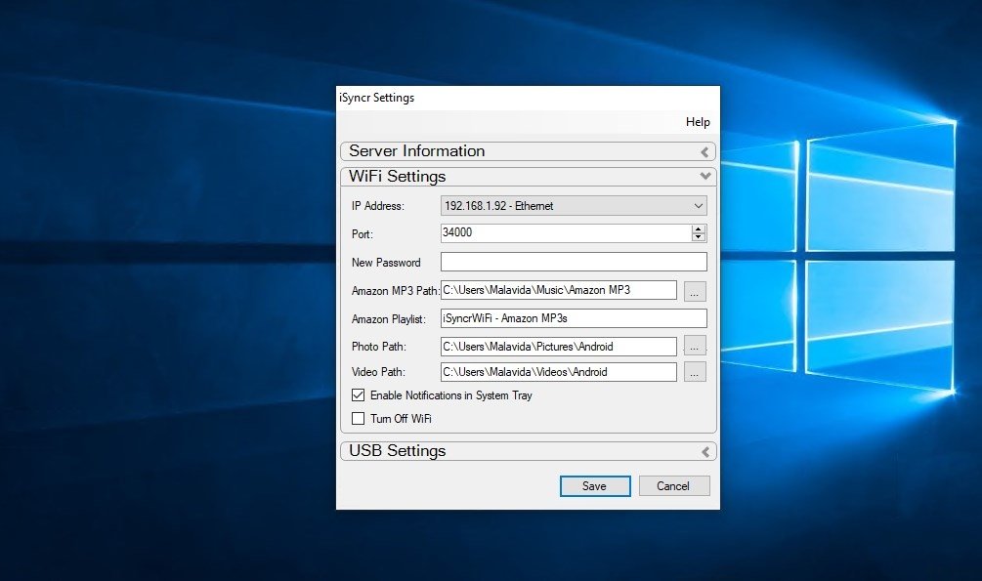This screenshot has height=581, width=982.
Task: Browse for Photo Path folder
Action: [695, 346]
